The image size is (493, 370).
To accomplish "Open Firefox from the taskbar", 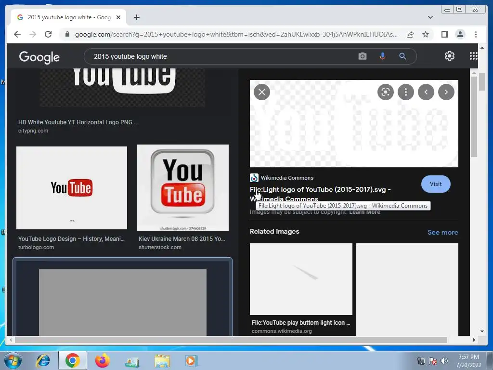I will (x=102, y=360).
